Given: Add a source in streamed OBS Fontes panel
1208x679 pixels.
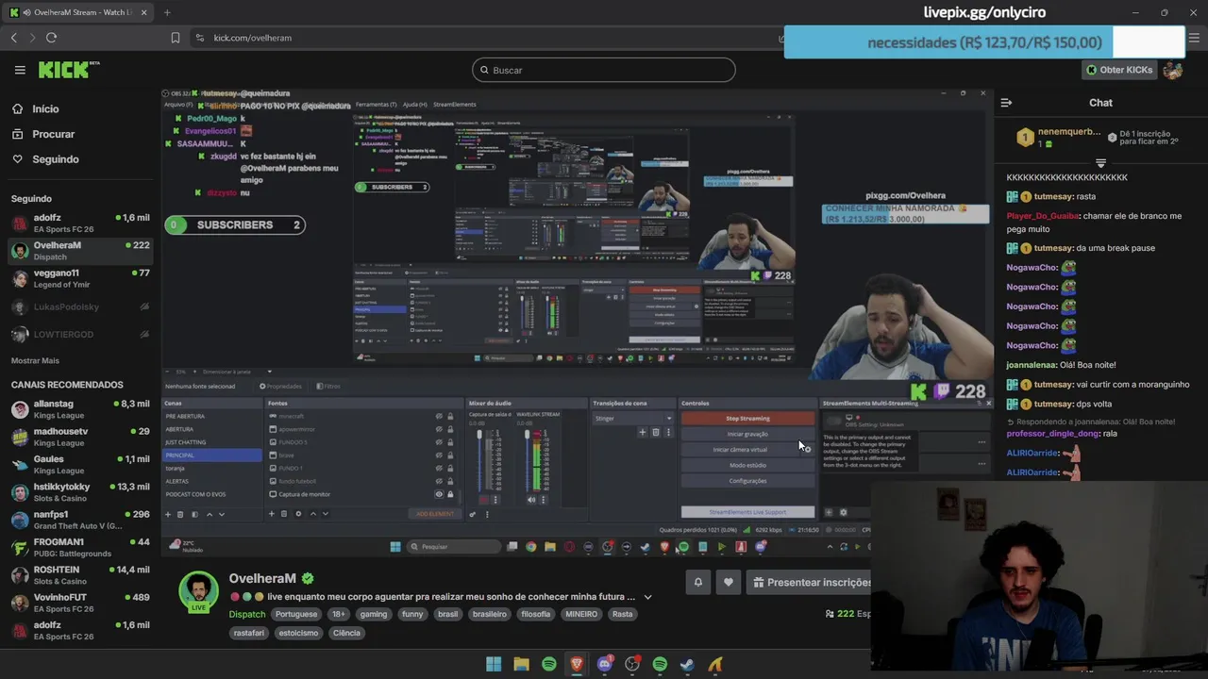Looking at the screenshot, I should click(x=272, y=514).
